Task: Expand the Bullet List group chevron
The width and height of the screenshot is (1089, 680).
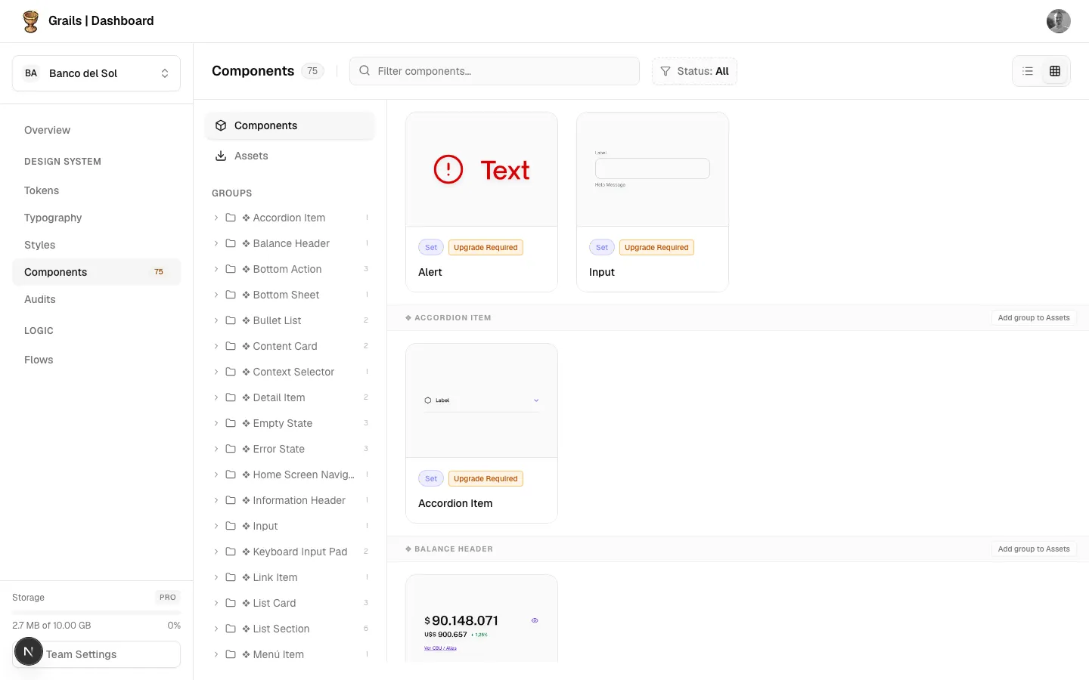Action: pyautogui.click(x=216, y=320)
